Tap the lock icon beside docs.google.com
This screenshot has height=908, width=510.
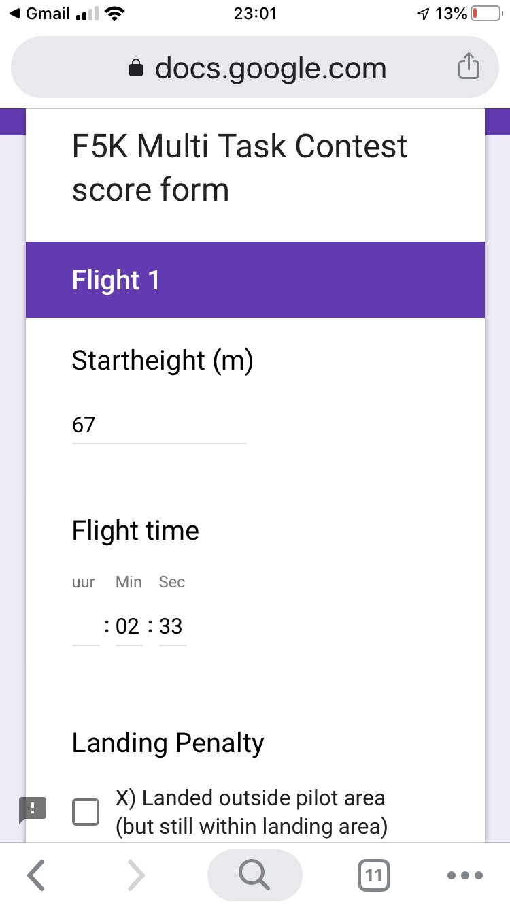(137, 68)
